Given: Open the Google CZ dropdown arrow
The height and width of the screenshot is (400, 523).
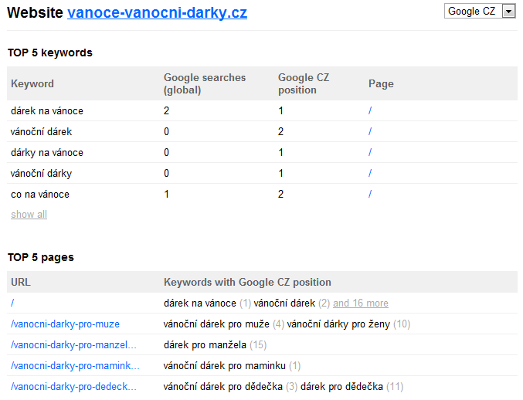Looking at the screenshot, I should (508, 12).
